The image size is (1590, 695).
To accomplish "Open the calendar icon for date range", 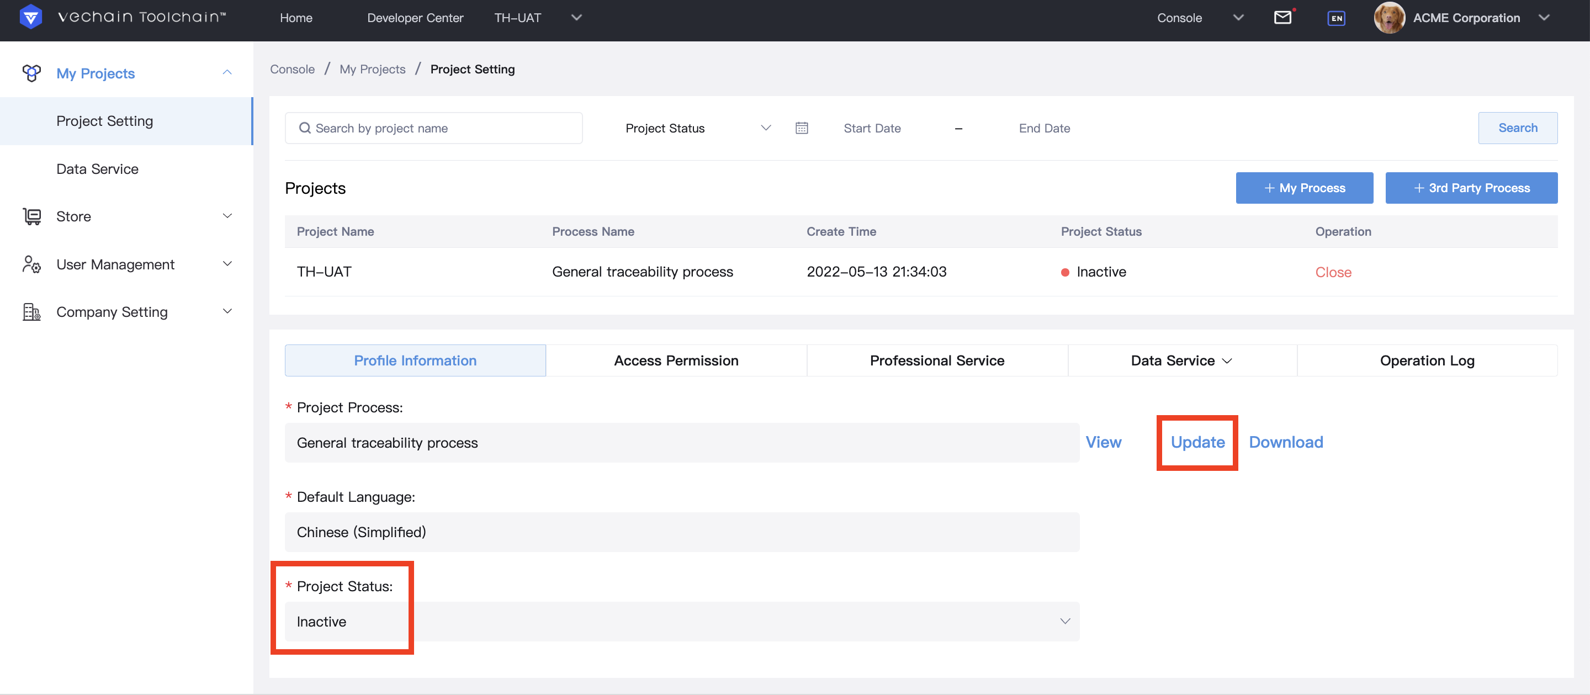I will pos(801,128).
